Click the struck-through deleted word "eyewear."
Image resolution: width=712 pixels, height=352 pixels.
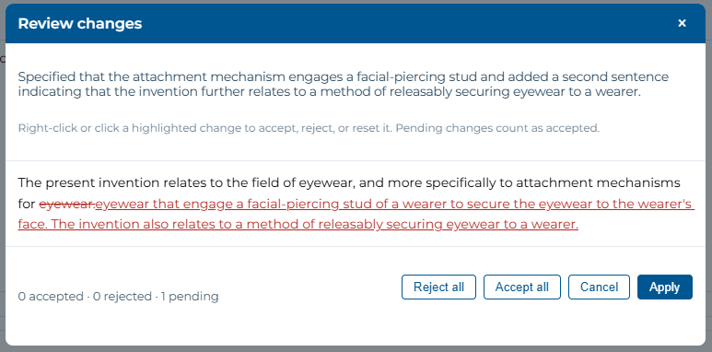67,204
